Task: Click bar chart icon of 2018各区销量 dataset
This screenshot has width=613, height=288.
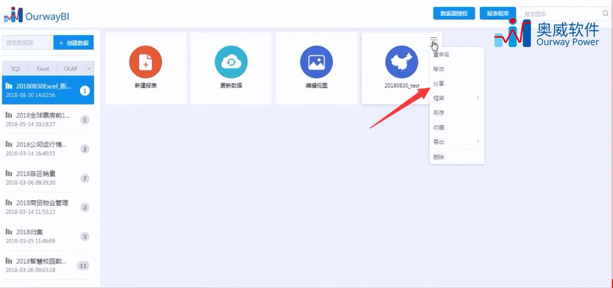Action: coord(9,173)
